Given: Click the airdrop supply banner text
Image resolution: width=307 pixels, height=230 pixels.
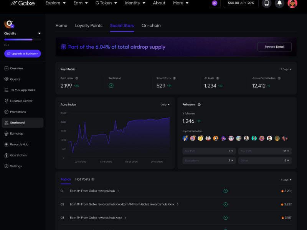Looking at the screenshot, I should point(117,47).
